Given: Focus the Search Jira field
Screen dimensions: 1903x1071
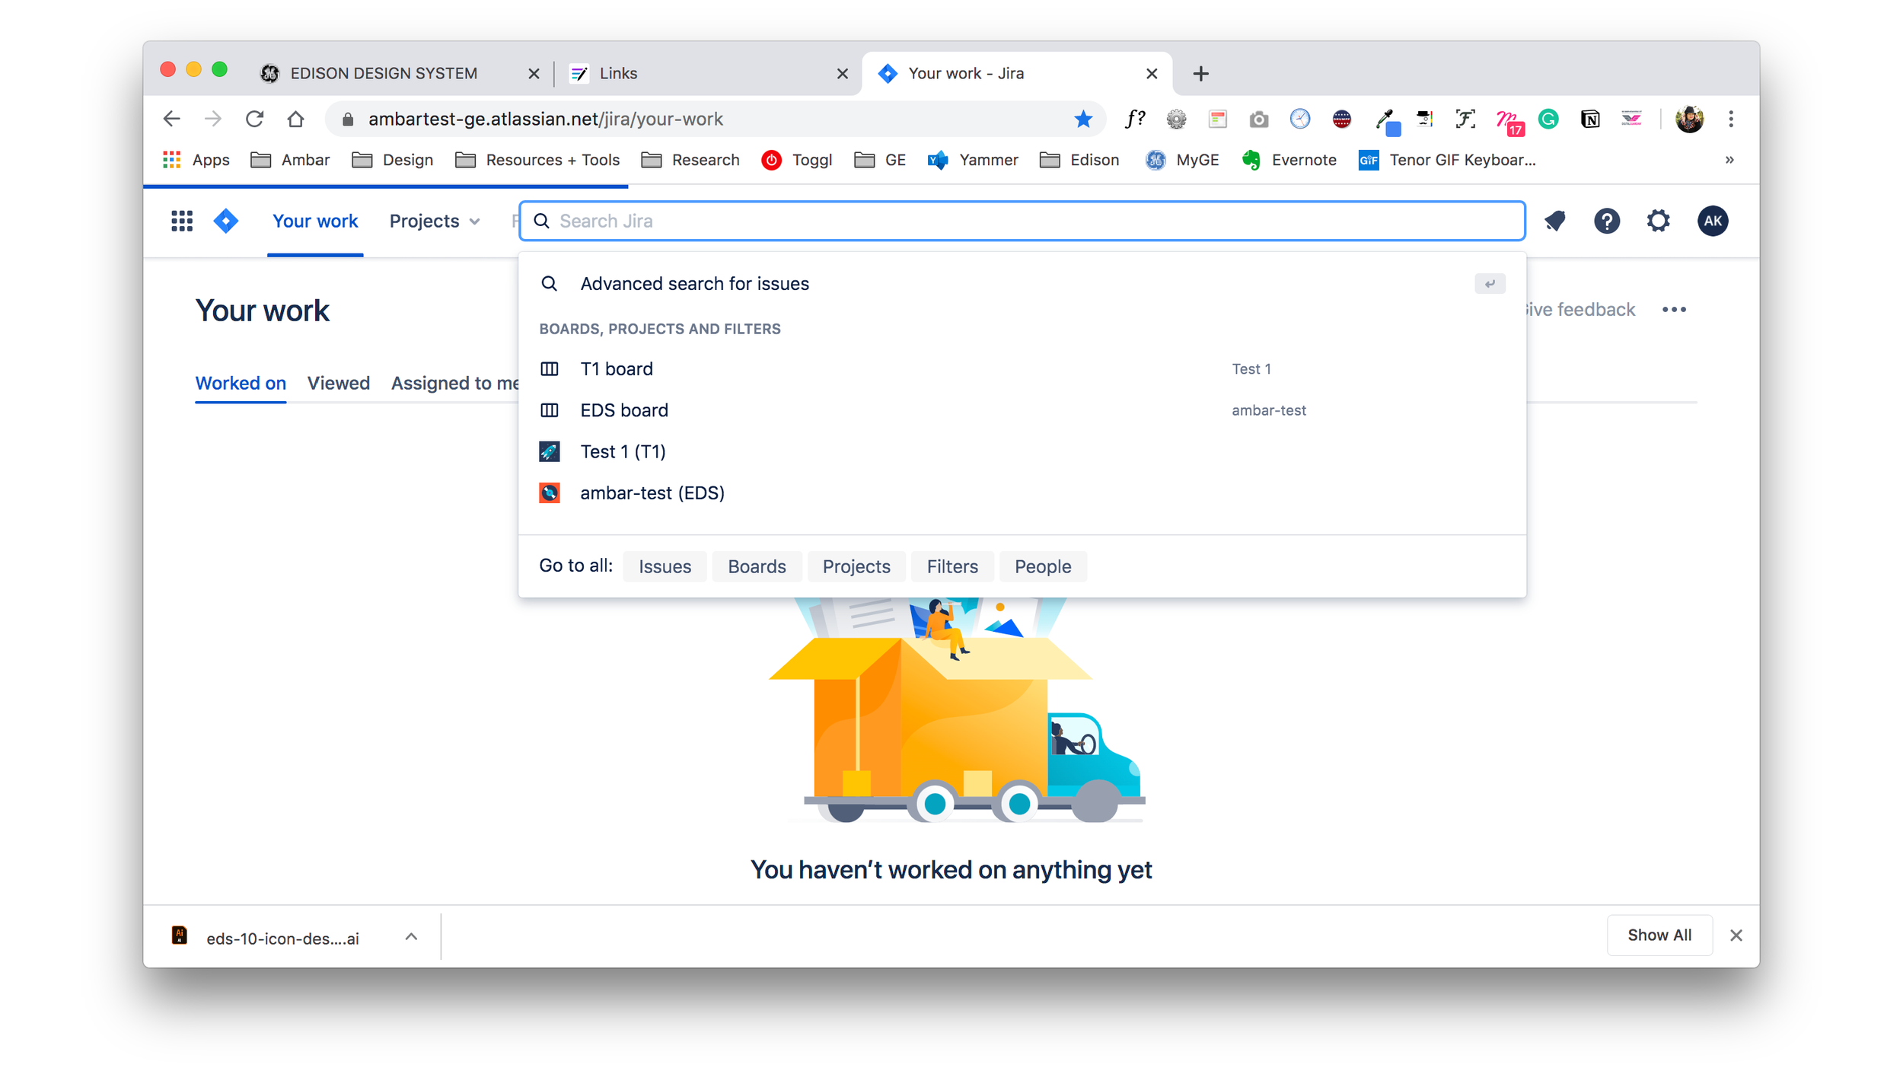Looking at the screenshot, I should [1022, 221].
